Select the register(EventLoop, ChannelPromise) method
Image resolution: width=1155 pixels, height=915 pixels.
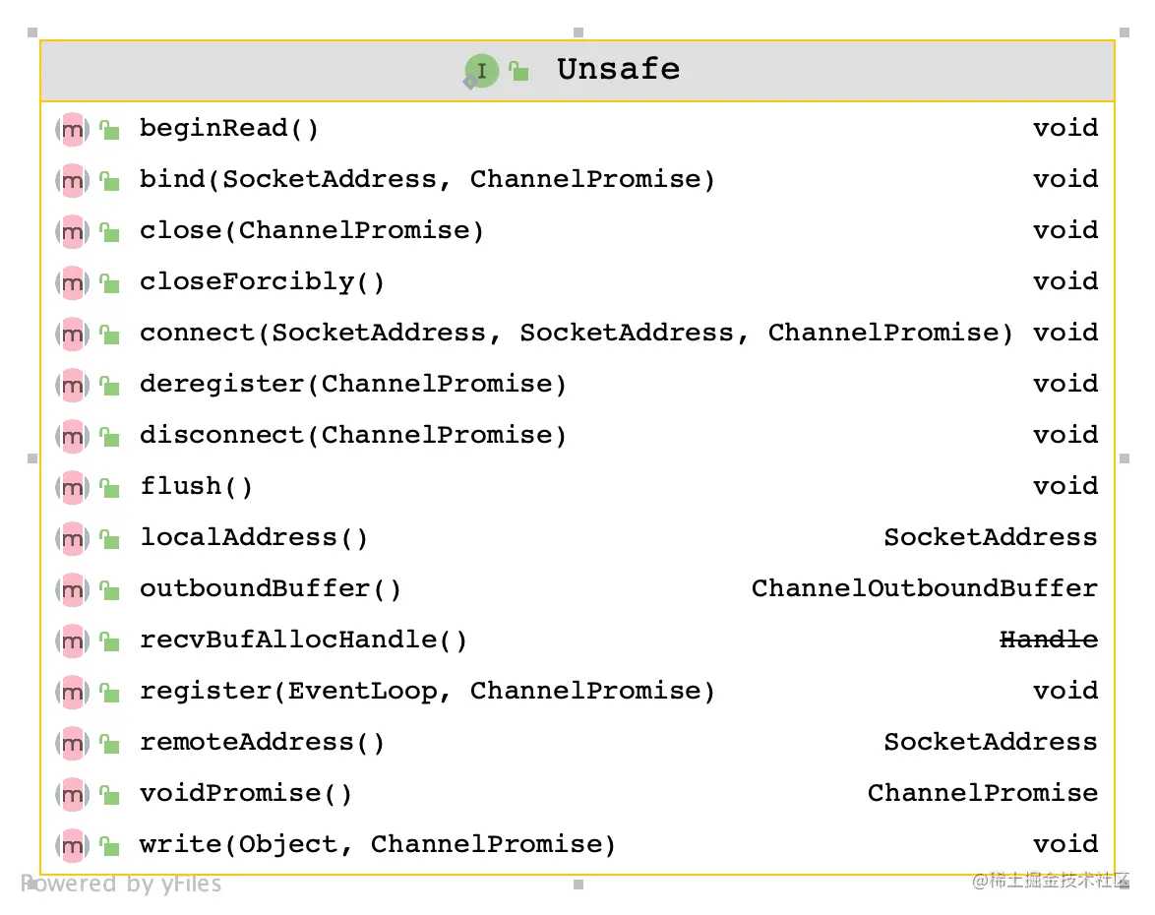point(427,692)
